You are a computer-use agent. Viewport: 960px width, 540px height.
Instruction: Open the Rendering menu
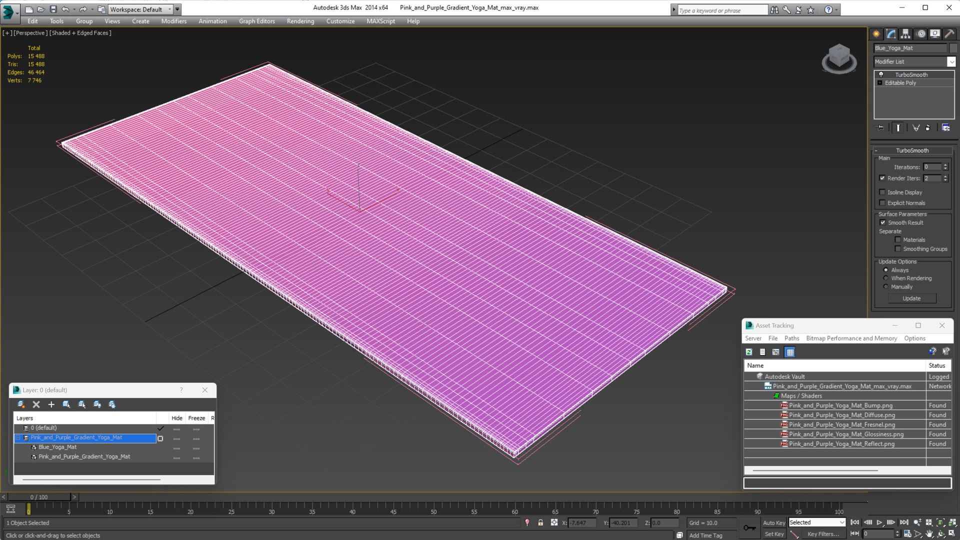pyautogui.click(x=300, y=21)
